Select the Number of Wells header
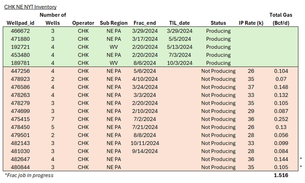Viewport: 305px width, 183px height. point(53,19)
